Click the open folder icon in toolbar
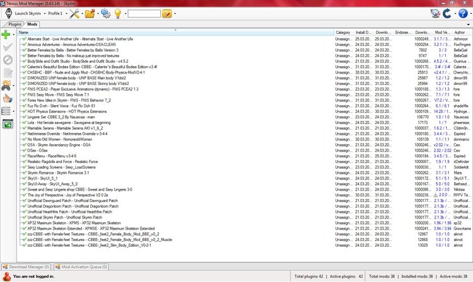Screen dimensions: 473x282 click(x=90, y=14)
